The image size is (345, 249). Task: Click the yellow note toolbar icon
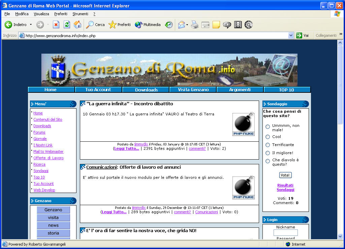point(216,25)
